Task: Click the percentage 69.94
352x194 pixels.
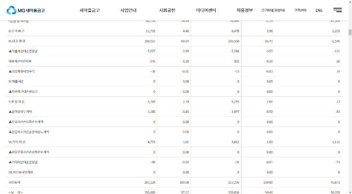Action: [x=185, y=41]
